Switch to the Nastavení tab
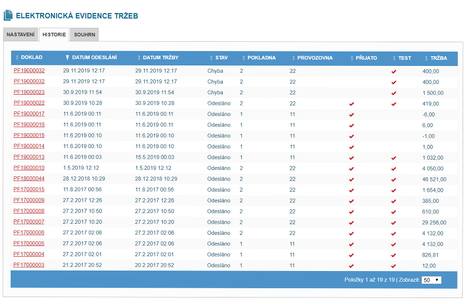Screen dimensions: 465x304 [x=20, y=35]
